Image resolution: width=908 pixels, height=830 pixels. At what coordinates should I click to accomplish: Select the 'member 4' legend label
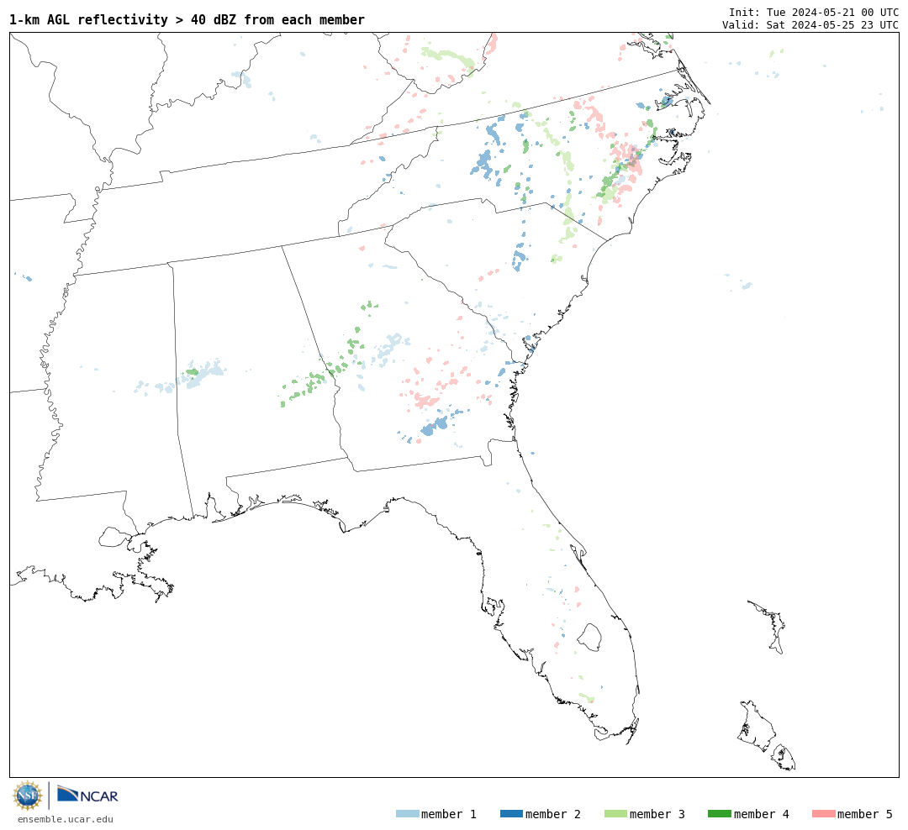coord(761,814)
